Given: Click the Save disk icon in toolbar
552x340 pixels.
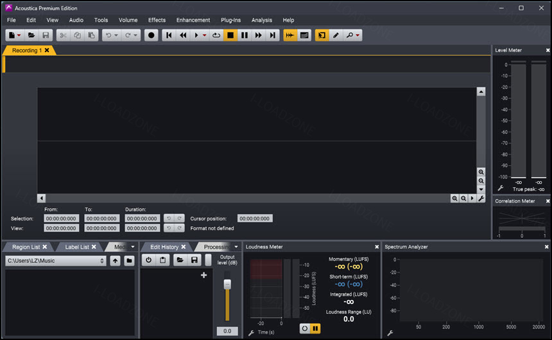Looking at the screenshot, I should click(x=46, y=35).
